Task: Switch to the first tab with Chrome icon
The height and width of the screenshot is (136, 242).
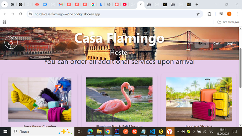Action: coord(13,5)
